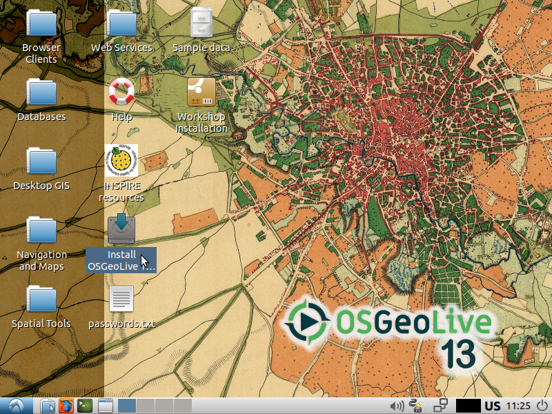Open the Databases folder
Image resolution: width=552 pixels, height=414 pixels.
pyautogui.click(x=41, y=92)
